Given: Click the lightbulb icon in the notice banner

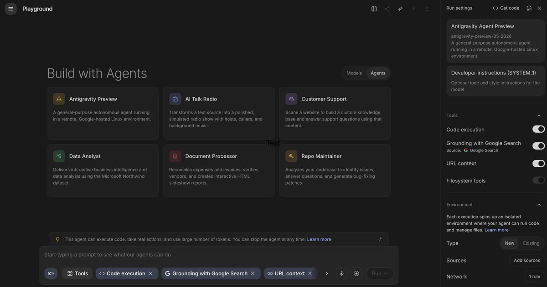Looking at the screenshot, I should click(x=57, y=239).
